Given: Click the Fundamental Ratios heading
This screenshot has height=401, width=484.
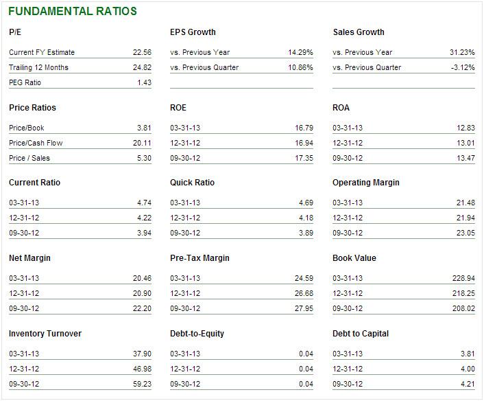Looking at the screenshot, I should tap(73, 12).
